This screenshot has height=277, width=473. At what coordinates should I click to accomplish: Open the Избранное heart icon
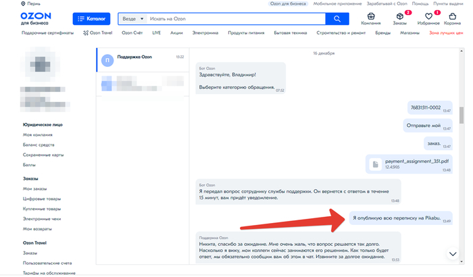click(x=428, y=19)
